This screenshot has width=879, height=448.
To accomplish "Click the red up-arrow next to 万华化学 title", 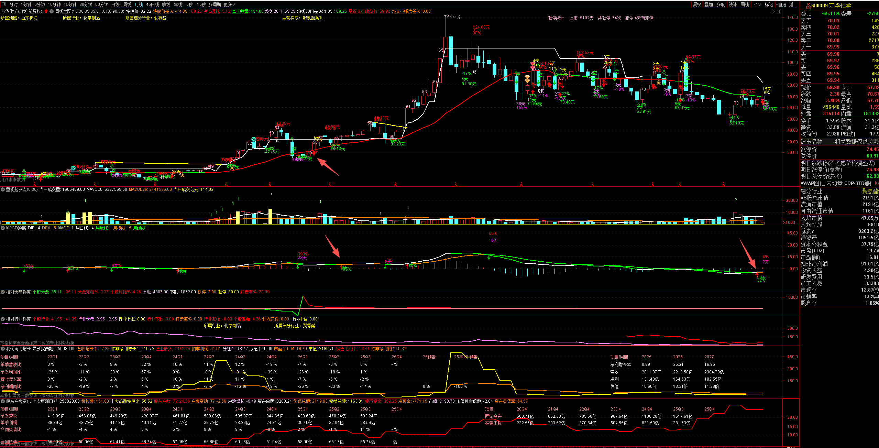I will coord(46,11).
